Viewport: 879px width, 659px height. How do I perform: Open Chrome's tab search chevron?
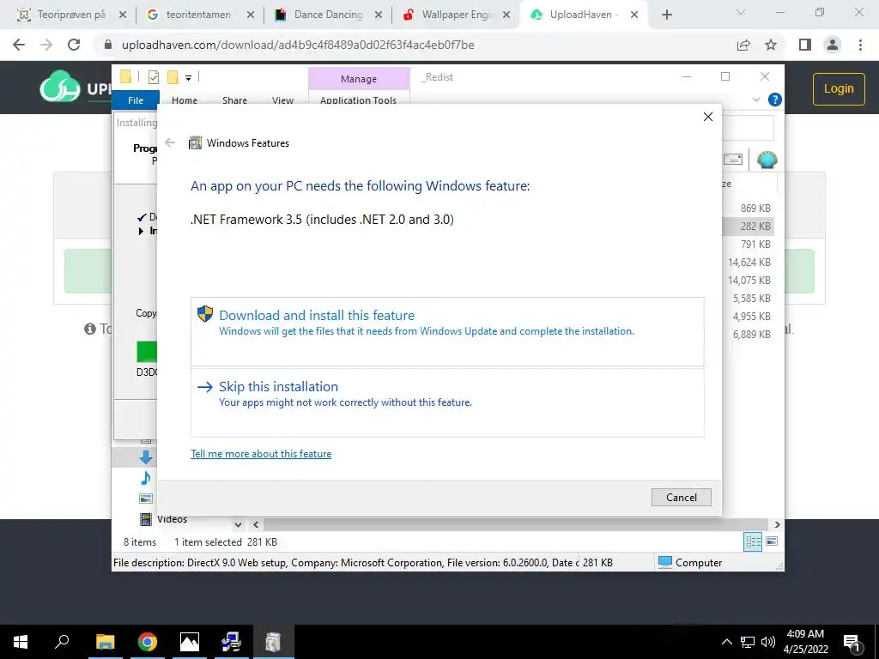point(741,12)
